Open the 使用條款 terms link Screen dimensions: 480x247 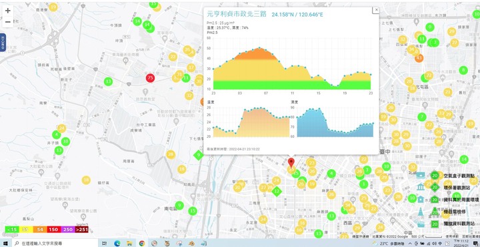coord(451,236)
